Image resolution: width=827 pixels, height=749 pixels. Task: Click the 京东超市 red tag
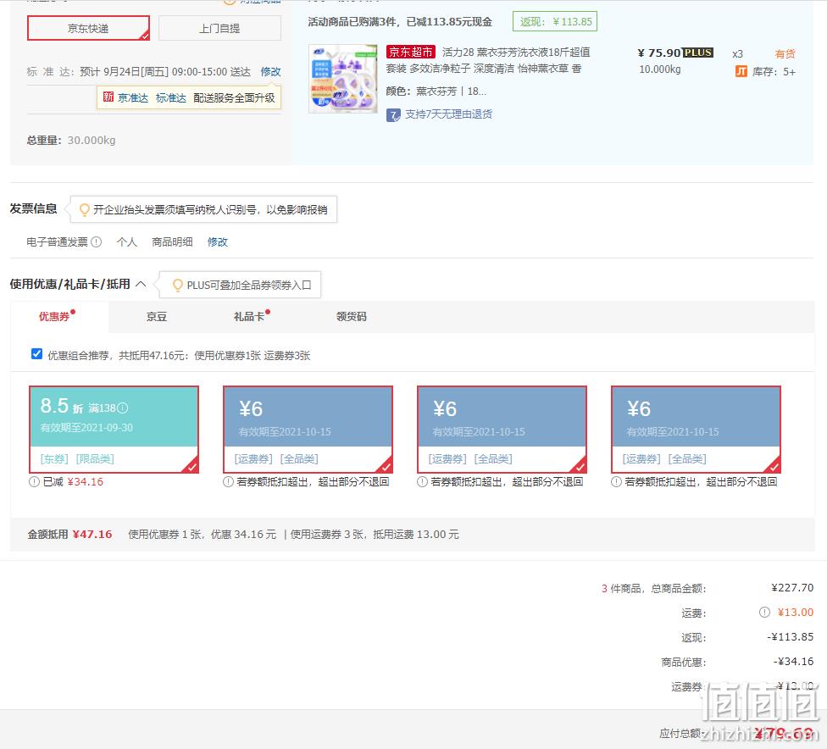tap(410, 53)
